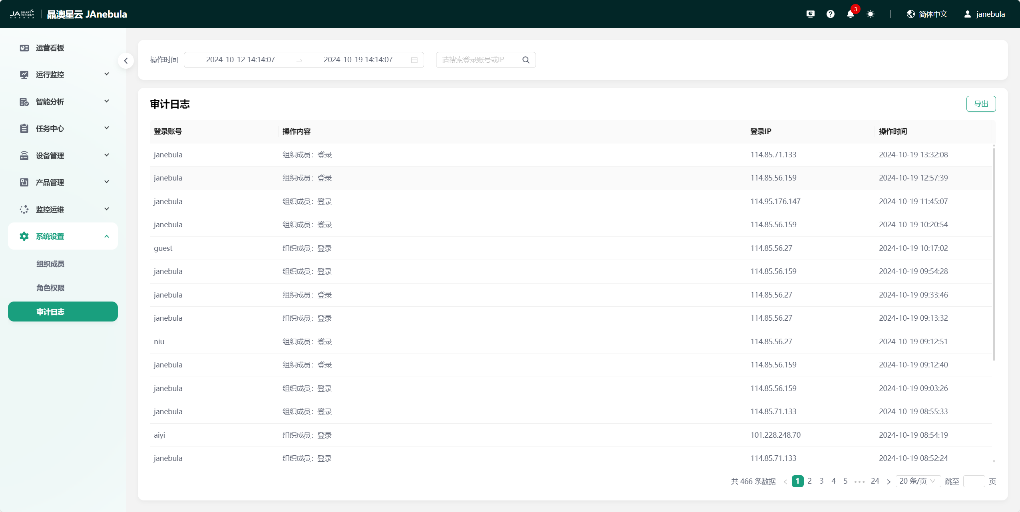
Task: Click the search magnifier icon
Action: [x=526, y=60]
